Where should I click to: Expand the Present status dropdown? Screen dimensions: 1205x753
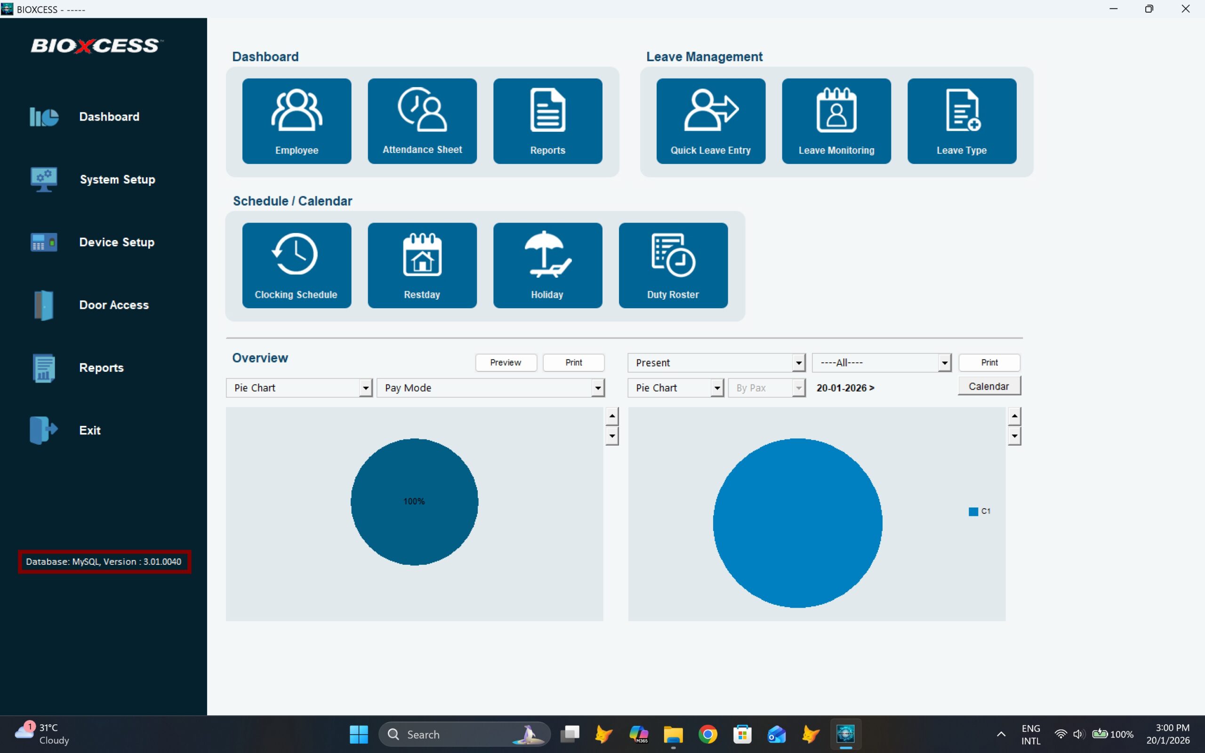[798, 363]
